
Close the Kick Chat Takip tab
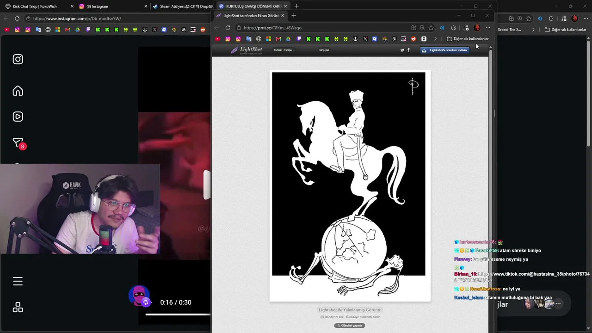click(x=72, y=6)
